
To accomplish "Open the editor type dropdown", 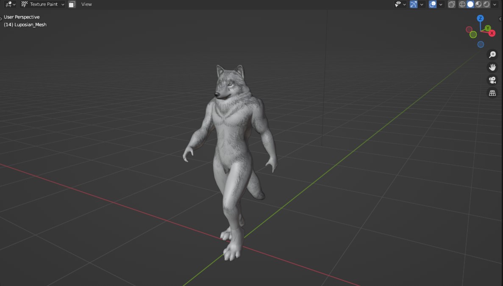I will [x=10, y=4].
